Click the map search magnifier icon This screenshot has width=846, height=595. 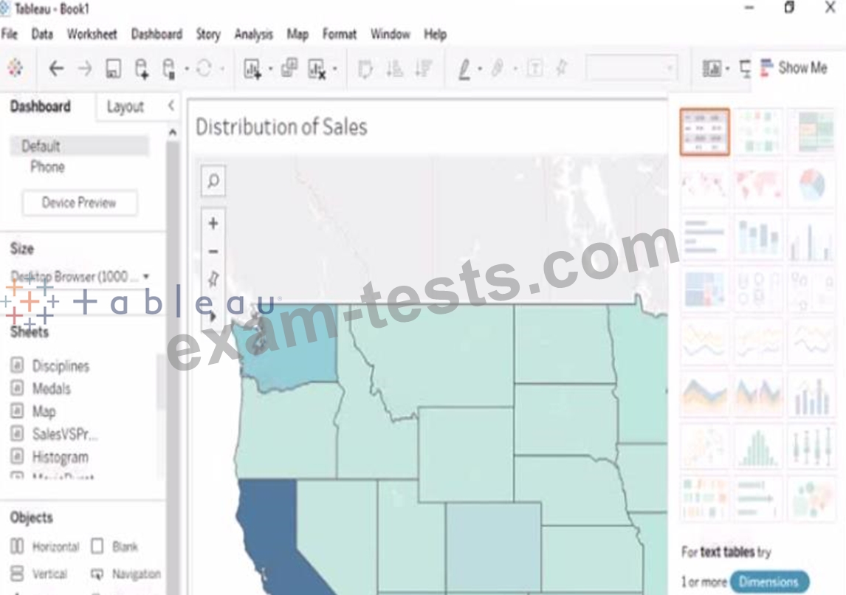[x=213, y=181]
